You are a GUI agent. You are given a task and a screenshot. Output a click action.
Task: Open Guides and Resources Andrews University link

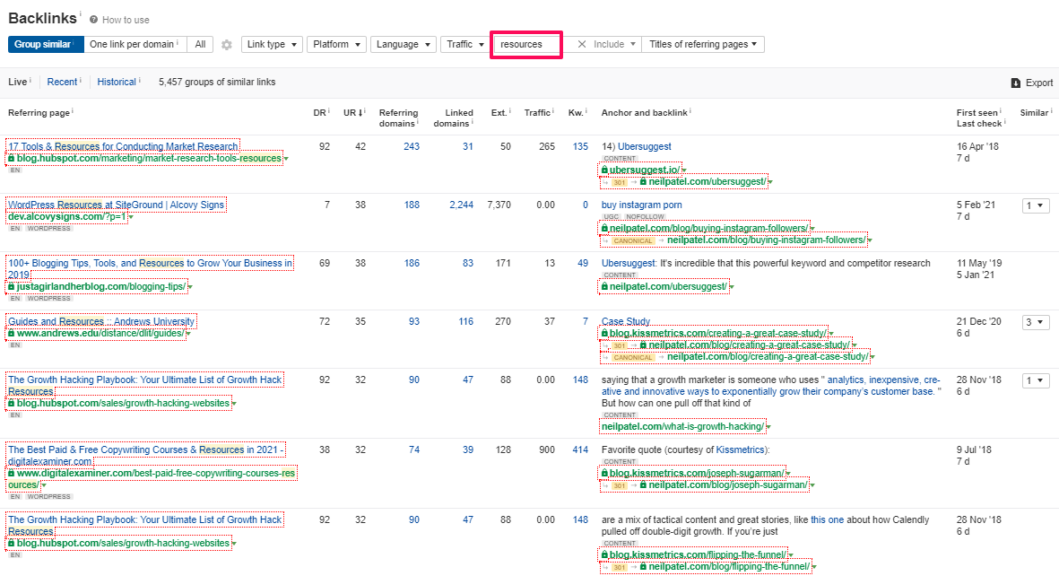coord(100,321)
